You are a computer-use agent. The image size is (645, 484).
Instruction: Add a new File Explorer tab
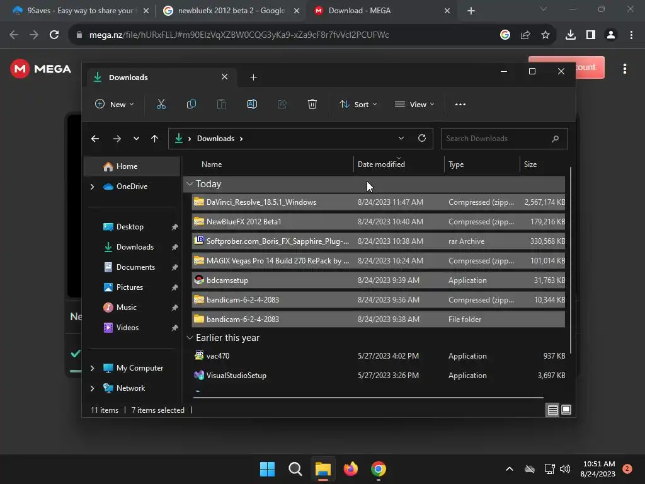253,78
